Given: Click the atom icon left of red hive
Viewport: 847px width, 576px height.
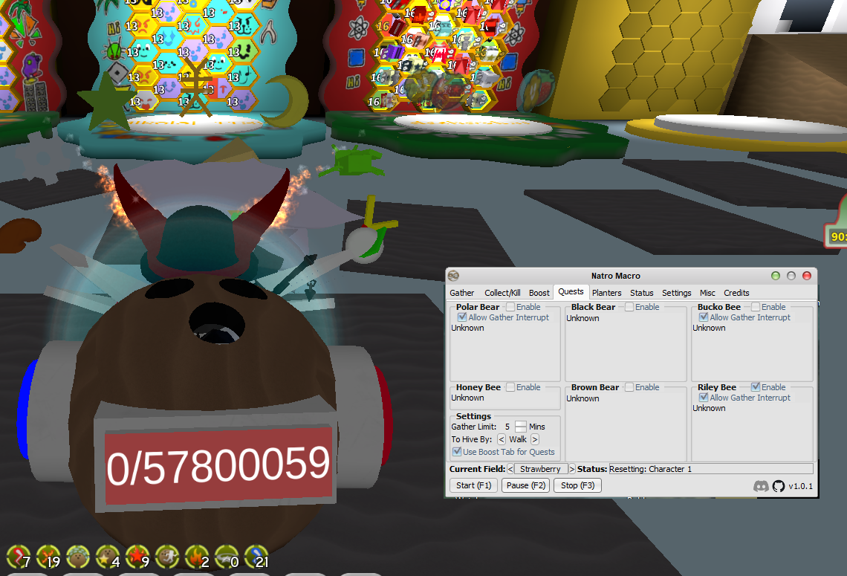Looking at the screenshot, I should (358, 29).
